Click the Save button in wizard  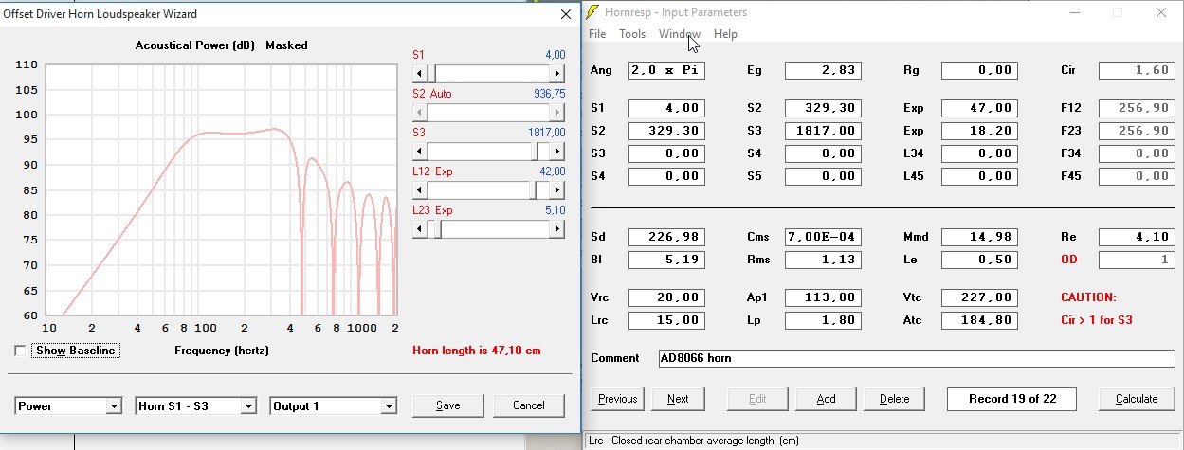click(x=448, y=405)
